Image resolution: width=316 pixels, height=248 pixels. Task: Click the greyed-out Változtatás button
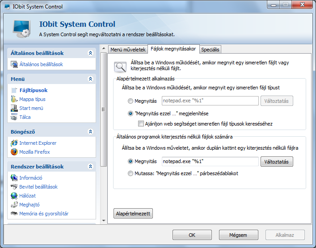click(277, 101)
